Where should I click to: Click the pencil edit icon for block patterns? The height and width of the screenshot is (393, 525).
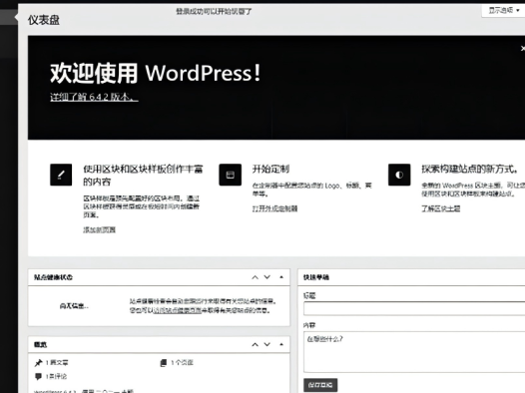[x=61, y=175]
